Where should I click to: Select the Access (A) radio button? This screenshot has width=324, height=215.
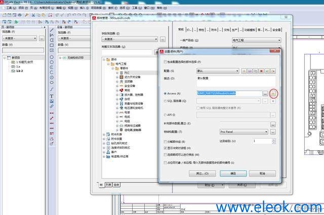pos(165,94)
